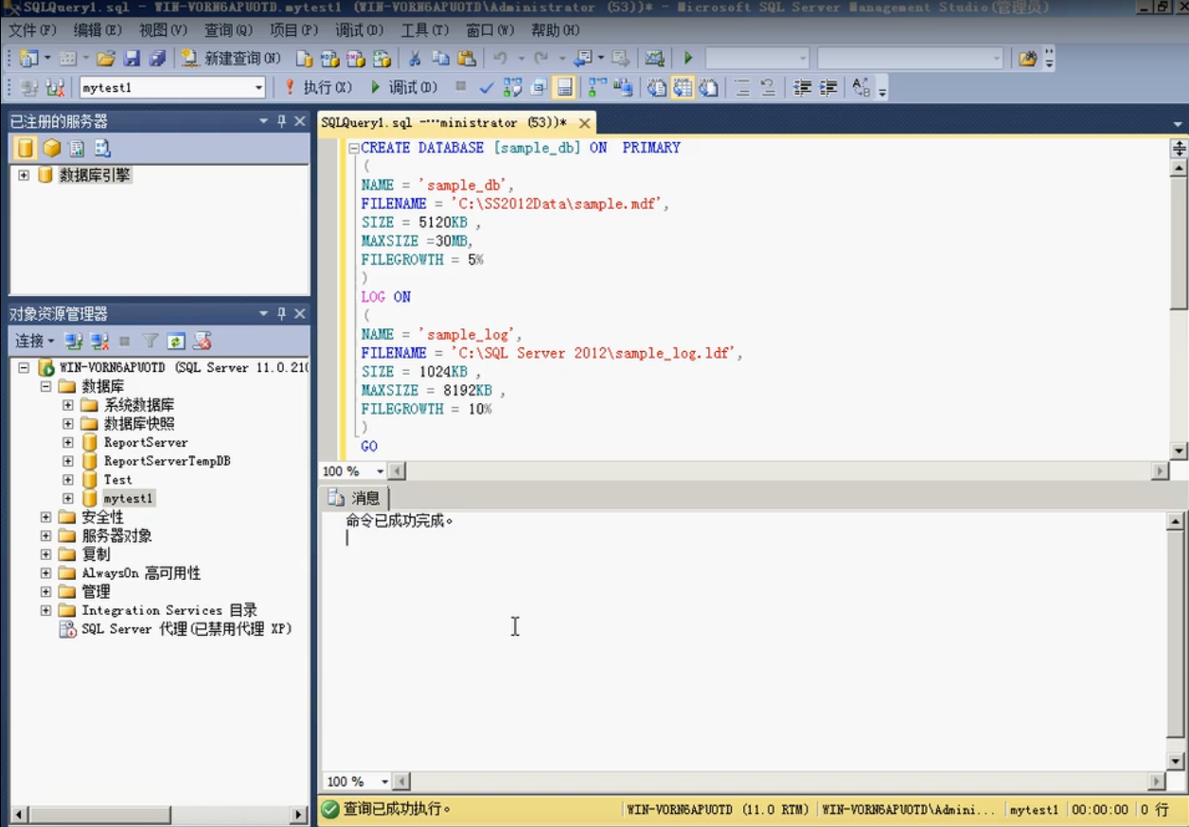This screenshot has height=827, width=1189.
Task: Click the green Start Debugging arrow
Action: (x=688, y=59)
